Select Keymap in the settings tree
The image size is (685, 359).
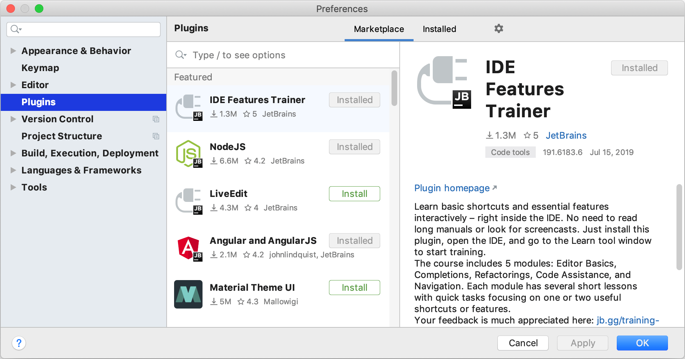[40, 68]
